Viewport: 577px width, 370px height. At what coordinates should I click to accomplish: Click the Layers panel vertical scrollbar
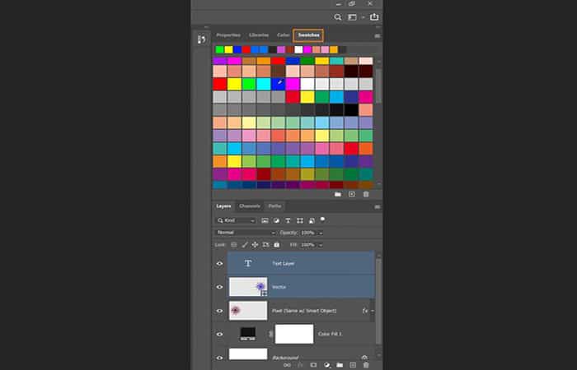point(378,301)
